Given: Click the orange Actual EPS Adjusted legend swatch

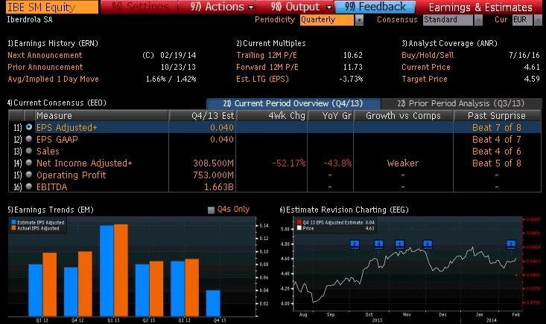Looking at the screenshot, I should (13, 228).
